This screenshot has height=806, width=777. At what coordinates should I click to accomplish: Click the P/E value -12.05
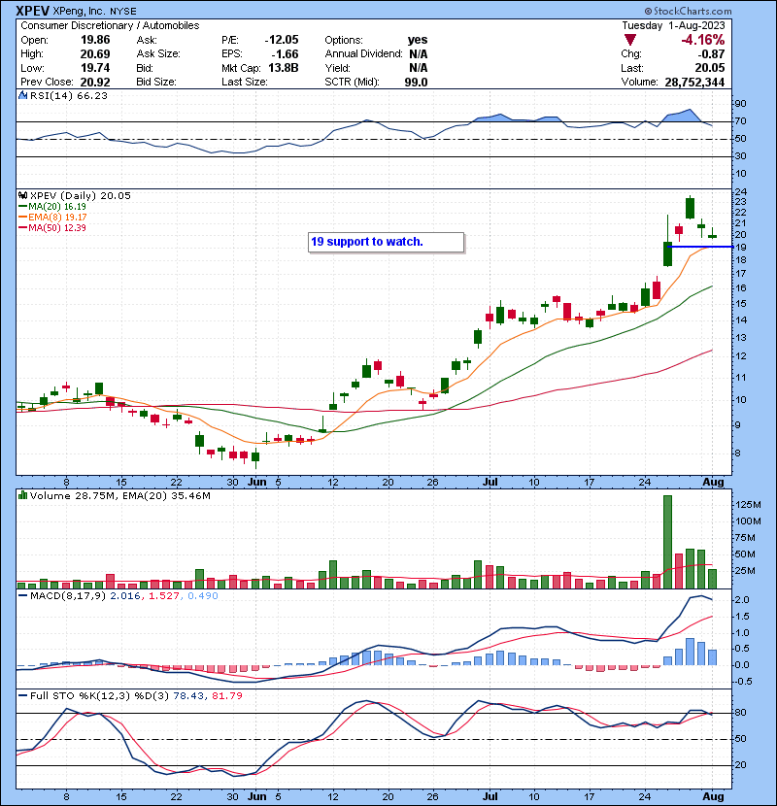282,40
